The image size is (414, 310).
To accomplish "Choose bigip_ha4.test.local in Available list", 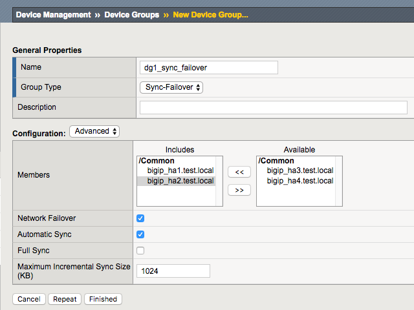I will coord(300,181).
